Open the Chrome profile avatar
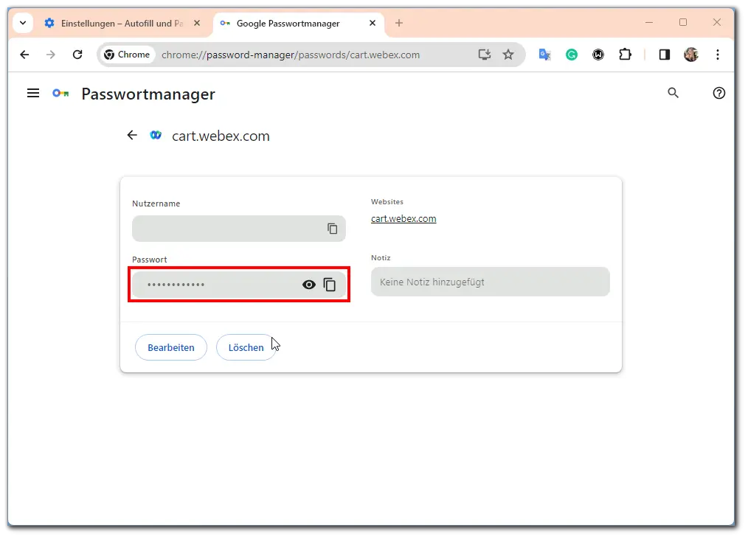748x539 pixels. point(690,55)
